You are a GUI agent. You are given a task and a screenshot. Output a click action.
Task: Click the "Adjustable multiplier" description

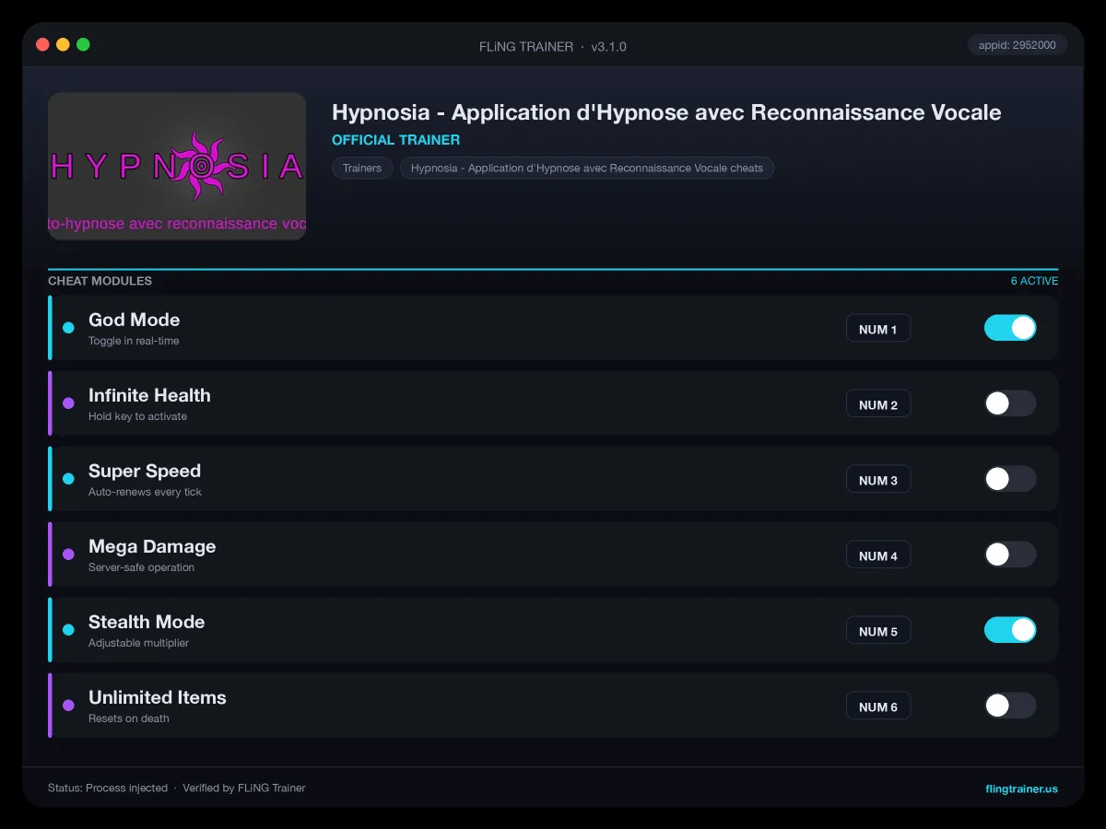(x=138, y=643)
